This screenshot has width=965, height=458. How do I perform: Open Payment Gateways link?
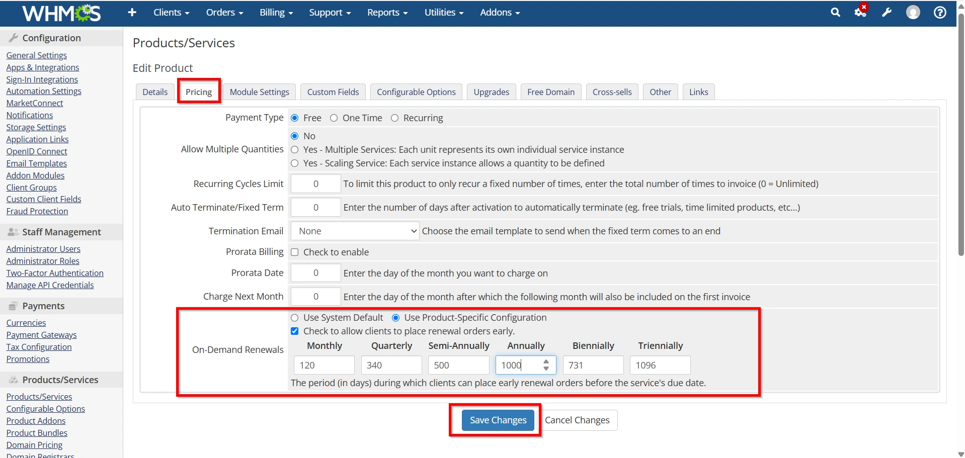pyautogui.click(x=42, y=335)
